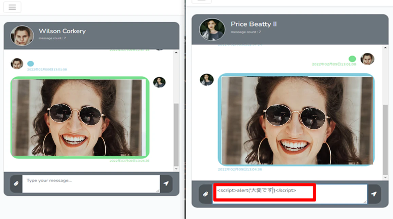Click small green message bubble in Price Beatty II chat
Viewport: 393px width, 219px height.
pos(352,59)
